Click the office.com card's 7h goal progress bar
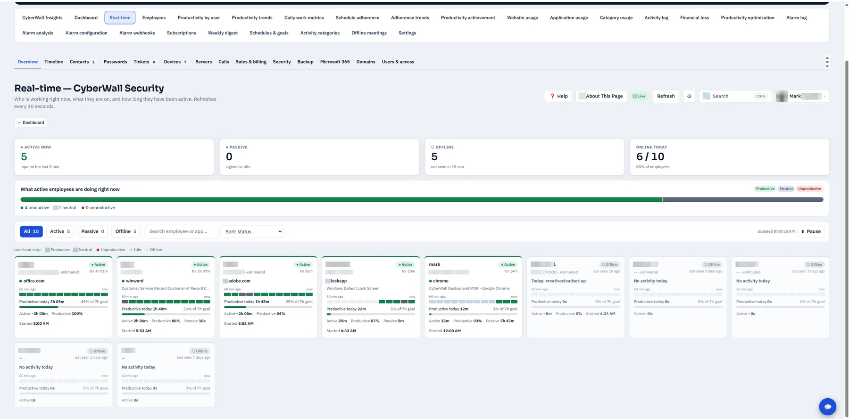The height and width of the screenshot is (419, 849). [x=63, y=307]
